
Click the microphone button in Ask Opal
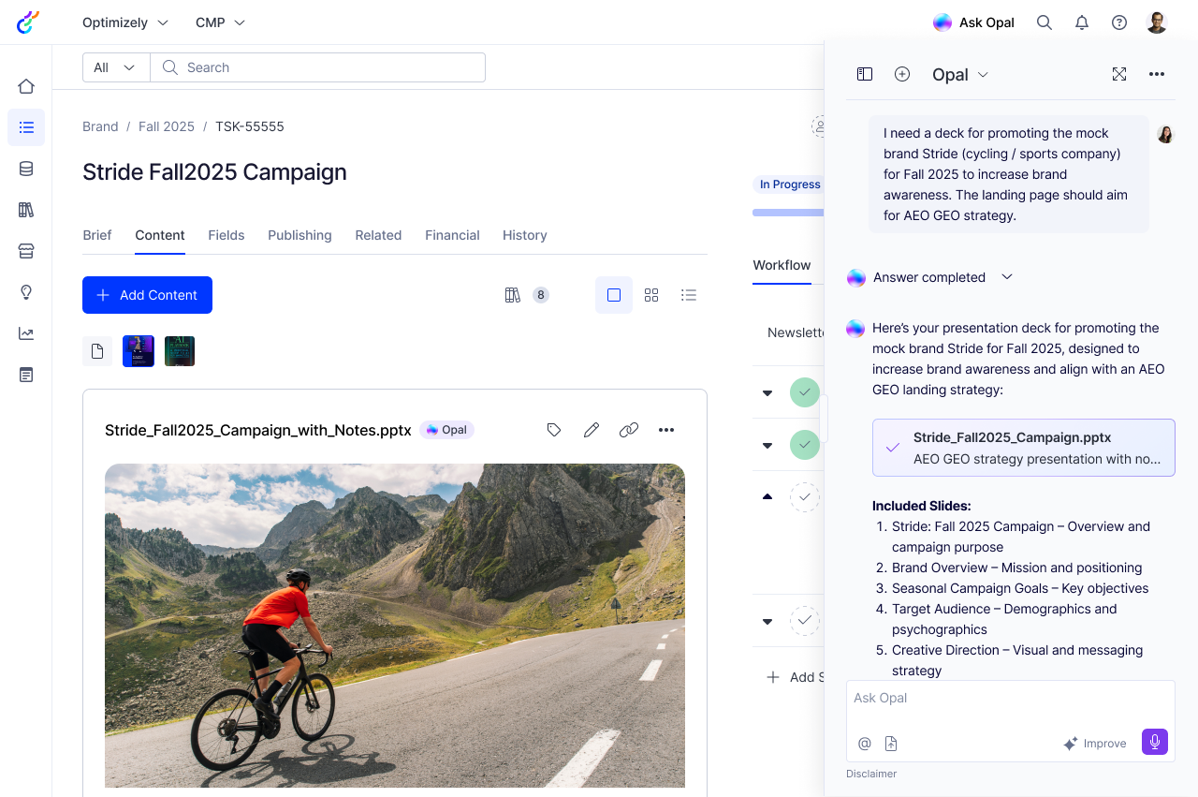pos(1155,742)
